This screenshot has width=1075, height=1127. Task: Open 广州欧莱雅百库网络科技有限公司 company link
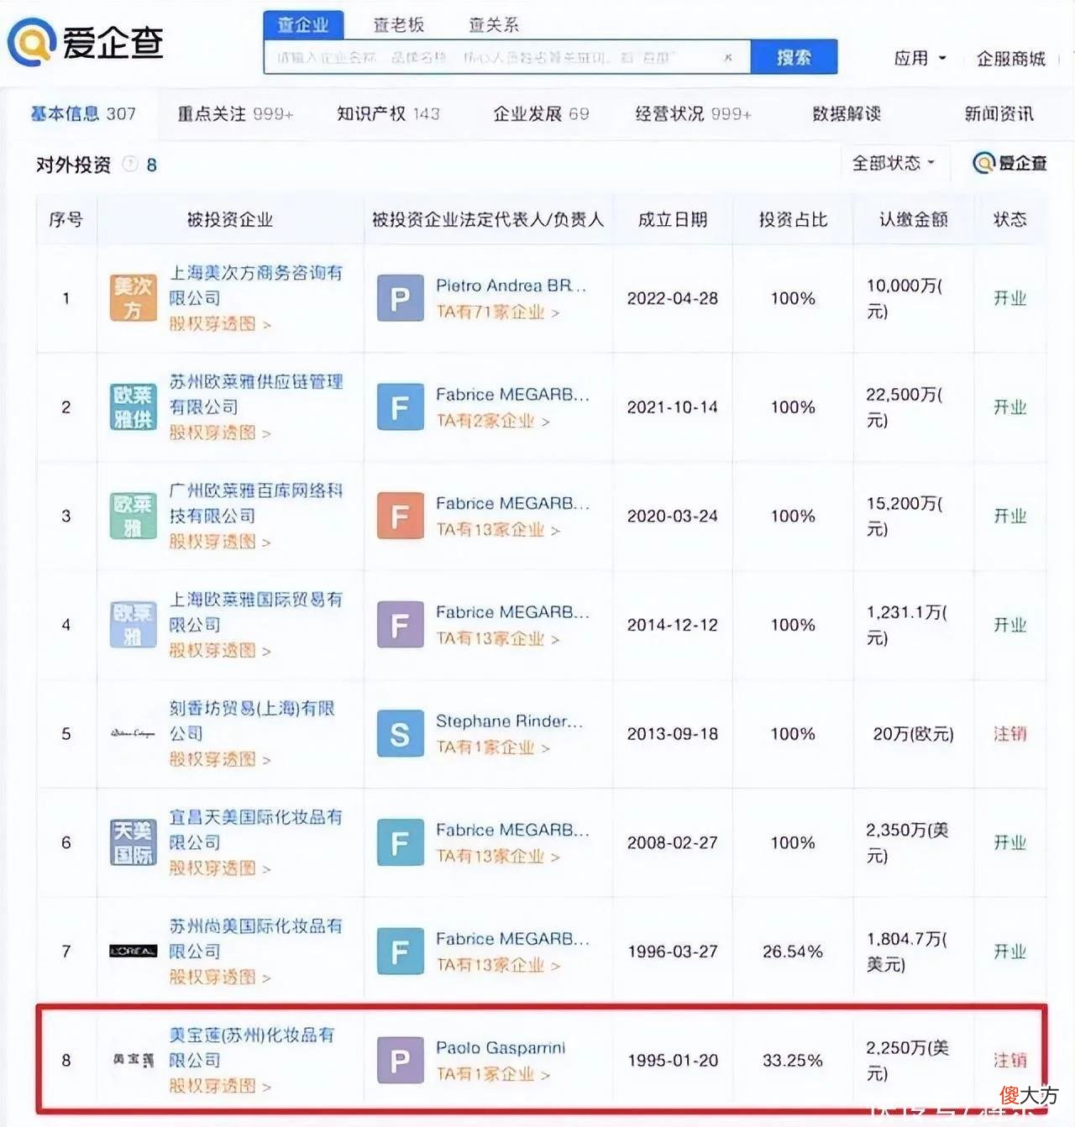pyautogui.click(x=256, y=503)
